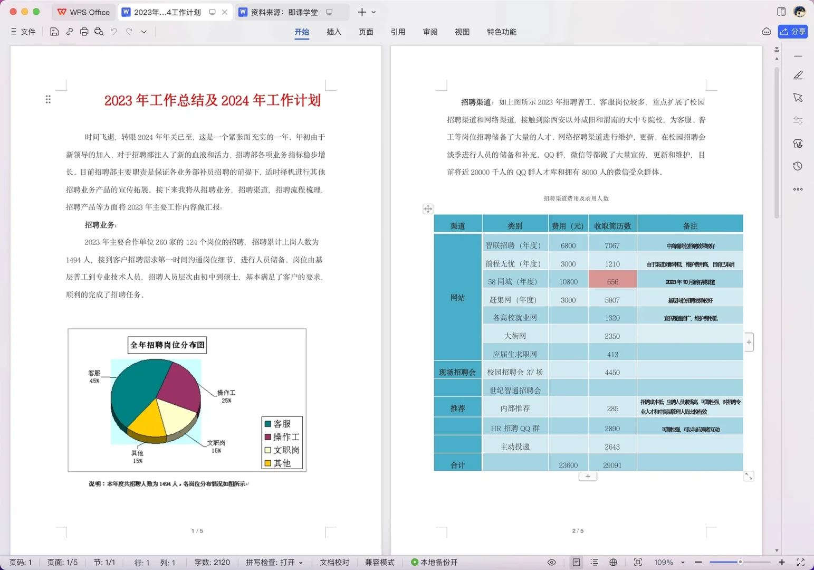Click the fit-to-page zoom icon
The width and height of the screenshot is (814, 570).
tap(638, 563)
